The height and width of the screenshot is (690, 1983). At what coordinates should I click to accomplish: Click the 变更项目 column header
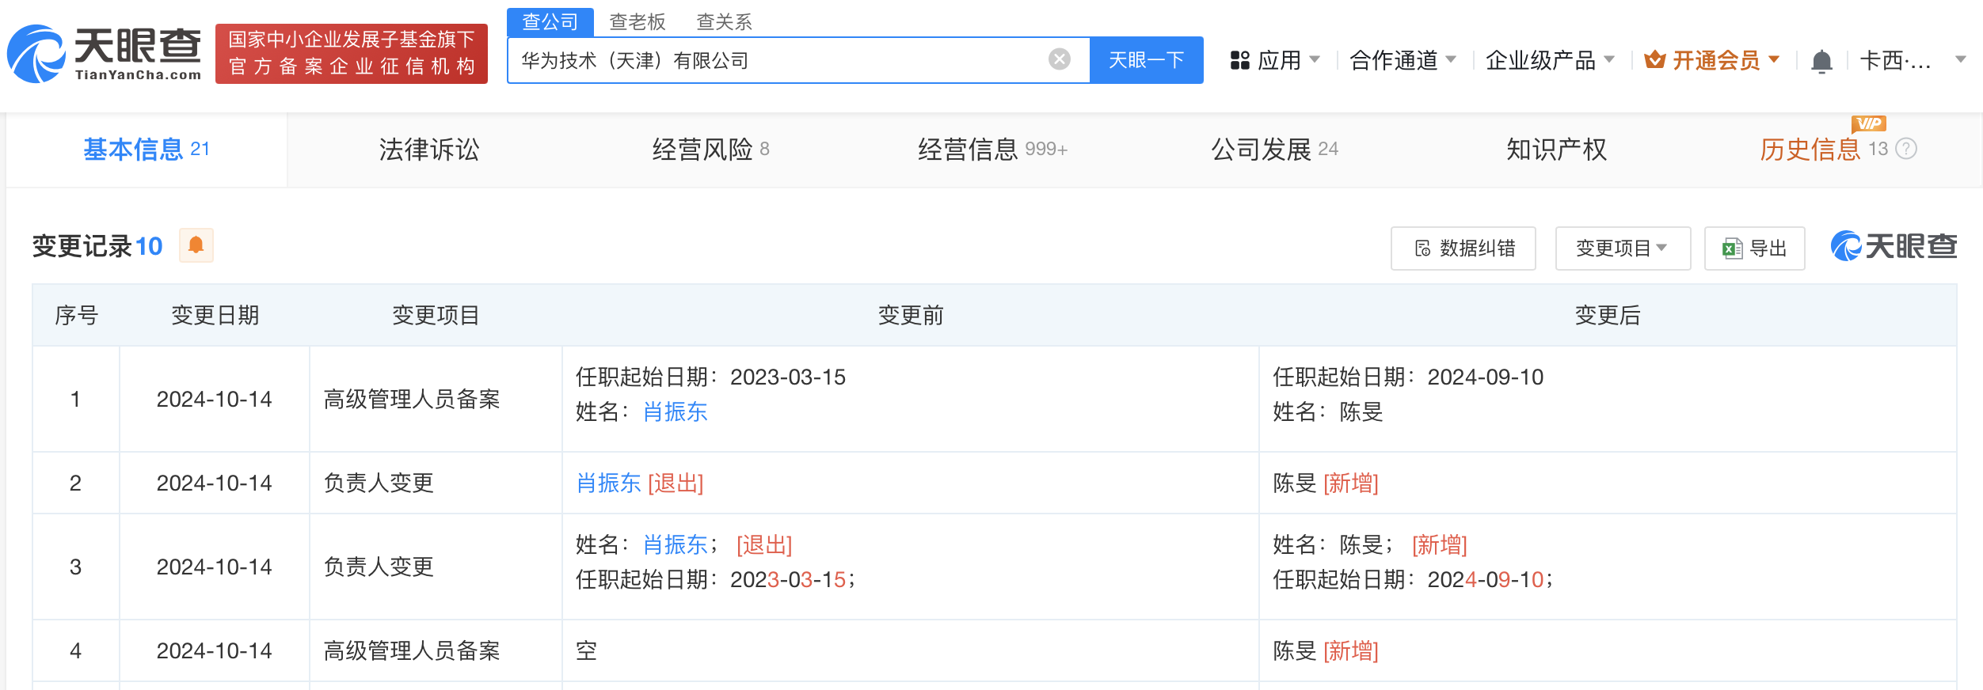(436, 315)
